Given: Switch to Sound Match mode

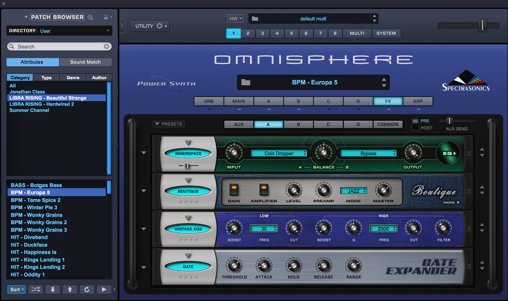Looking at the screenshot, I should (x=85, y=62).
